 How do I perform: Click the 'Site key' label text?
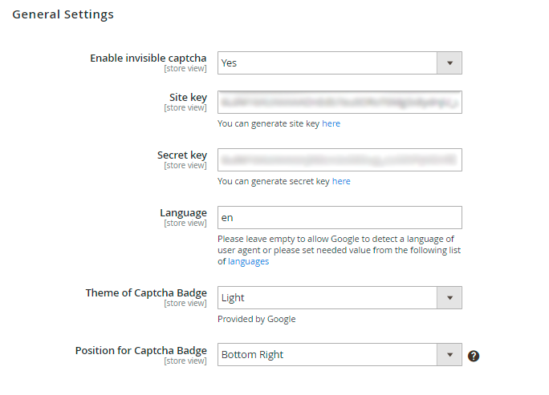coord(186,98)
